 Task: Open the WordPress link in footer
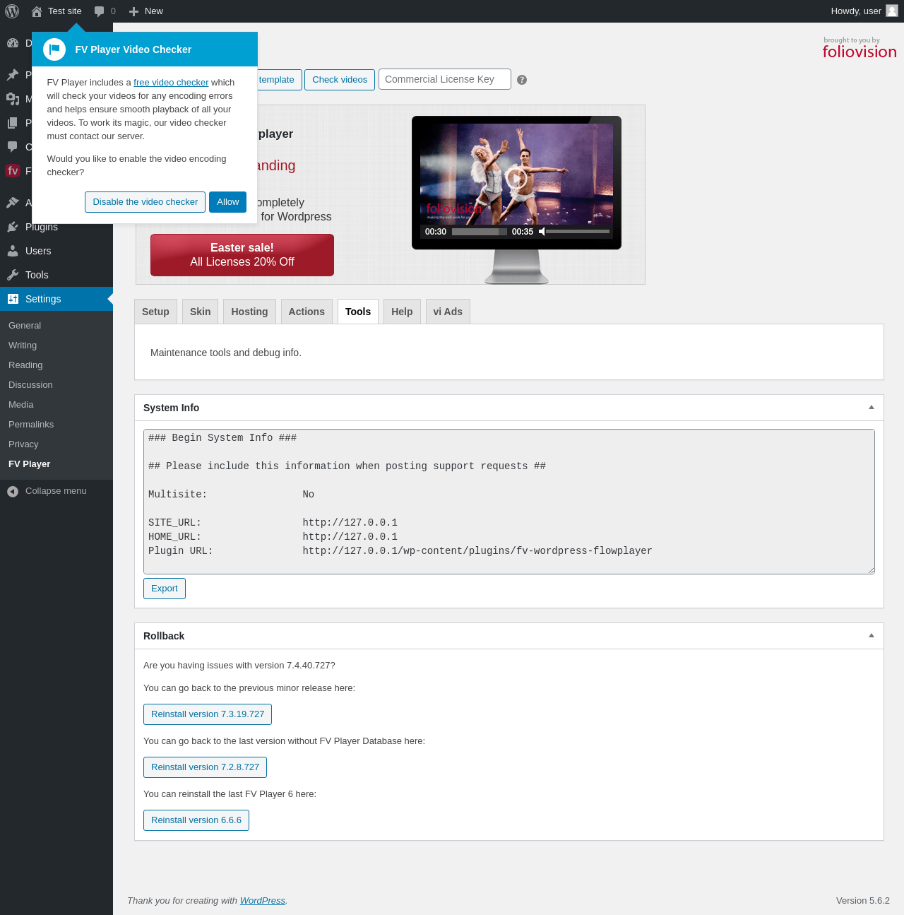point(263,901)
